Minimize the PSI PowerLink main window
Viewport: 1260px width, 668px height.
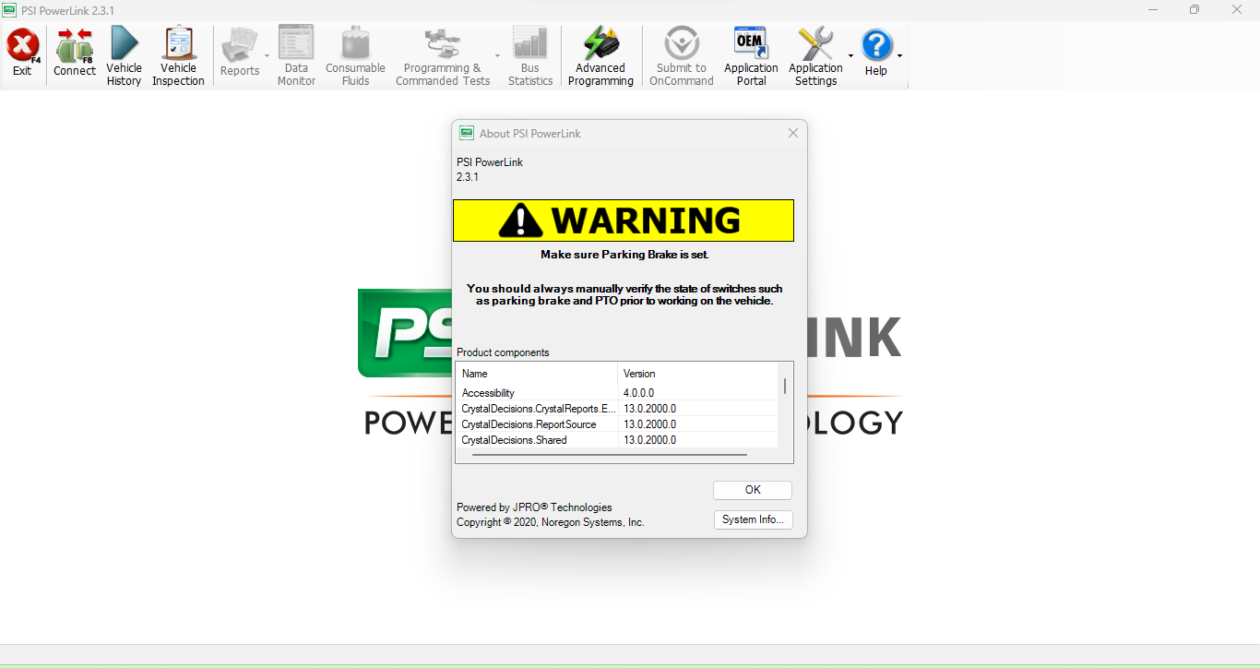(1153, 10)
